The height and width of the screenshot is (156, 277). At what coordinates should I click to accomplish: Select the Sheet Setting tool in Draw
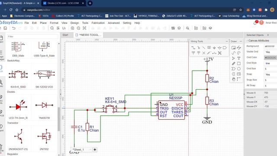[x=233, y=48]
